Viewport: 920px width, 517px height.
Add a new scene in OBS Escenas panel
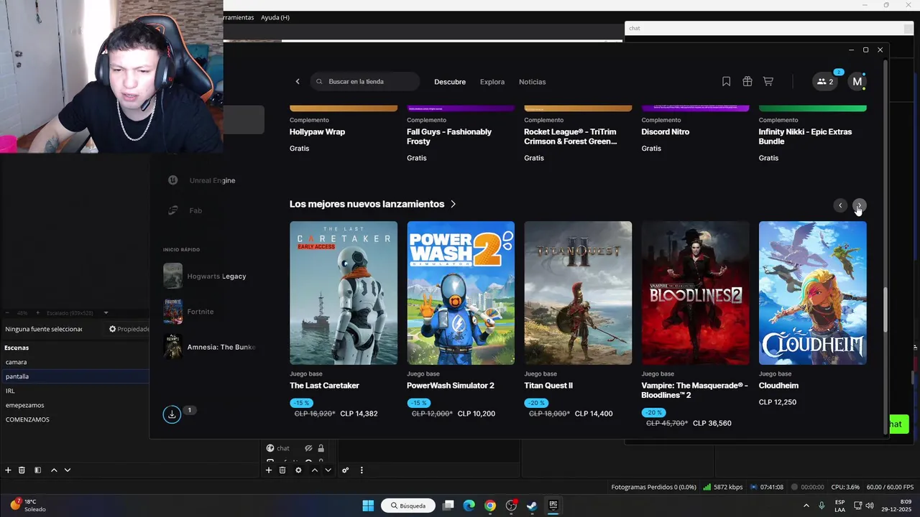(8, 470)
